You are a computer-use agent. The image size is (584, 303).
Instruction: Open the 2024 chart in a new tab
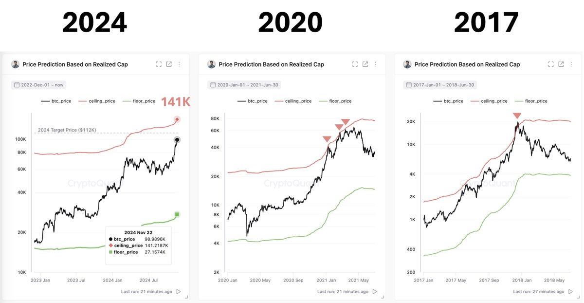click(x=169, y=64)
